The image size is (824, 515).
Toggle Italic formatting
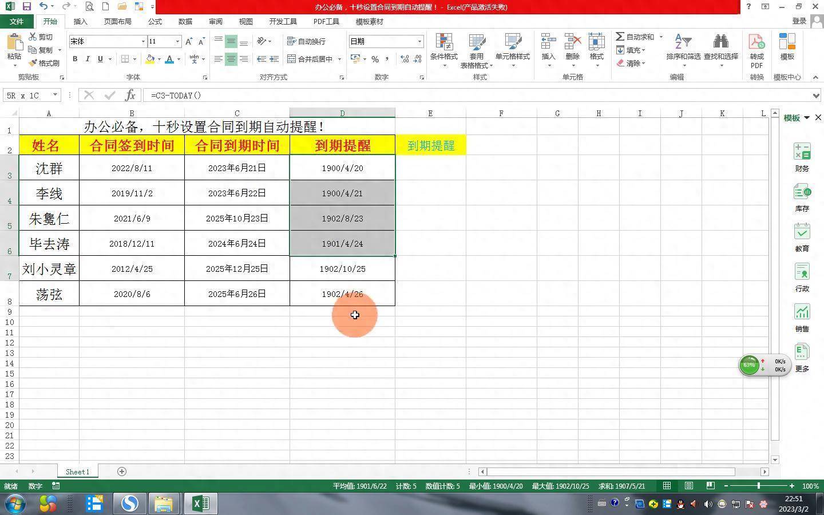[x=88, y=59]
